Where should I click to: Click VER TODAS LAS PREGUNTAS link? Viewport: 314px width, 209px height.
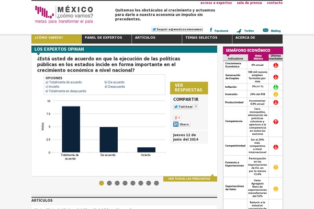pos(189,179)
